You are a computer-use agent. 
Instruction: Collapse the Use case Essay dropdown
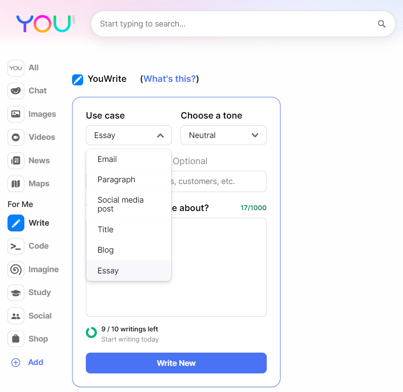(129, 135)
